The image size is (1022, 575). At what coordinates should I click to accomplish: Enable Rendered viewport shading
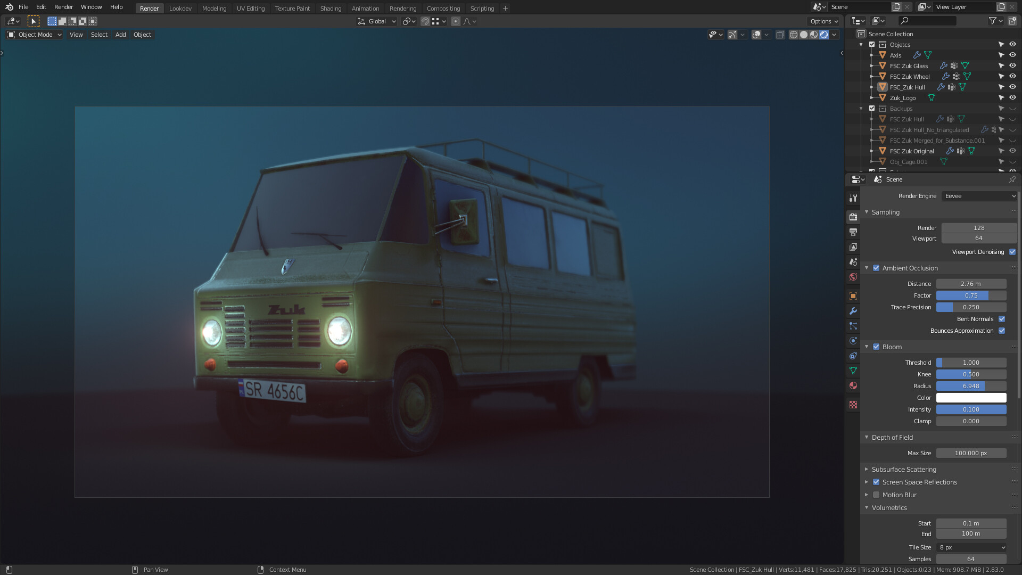coord(825,34)
